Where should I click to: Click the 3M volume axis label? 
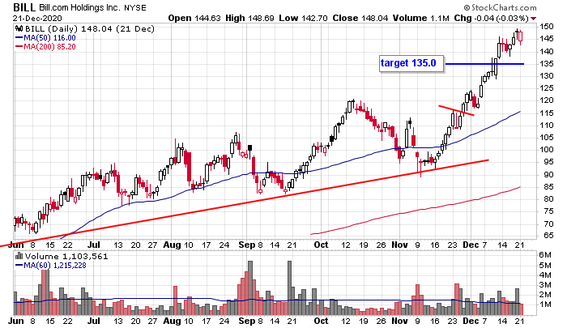(x=545, y=285)
